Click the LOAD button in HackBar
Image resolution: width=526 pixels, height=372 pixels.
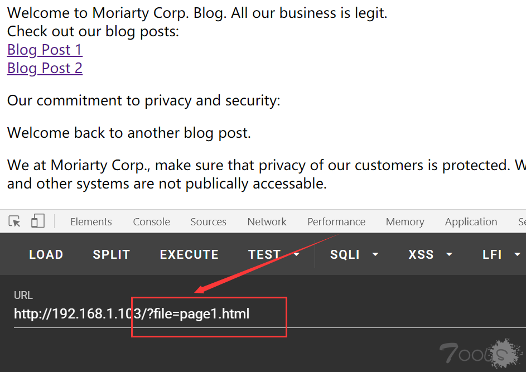(46, 254)
